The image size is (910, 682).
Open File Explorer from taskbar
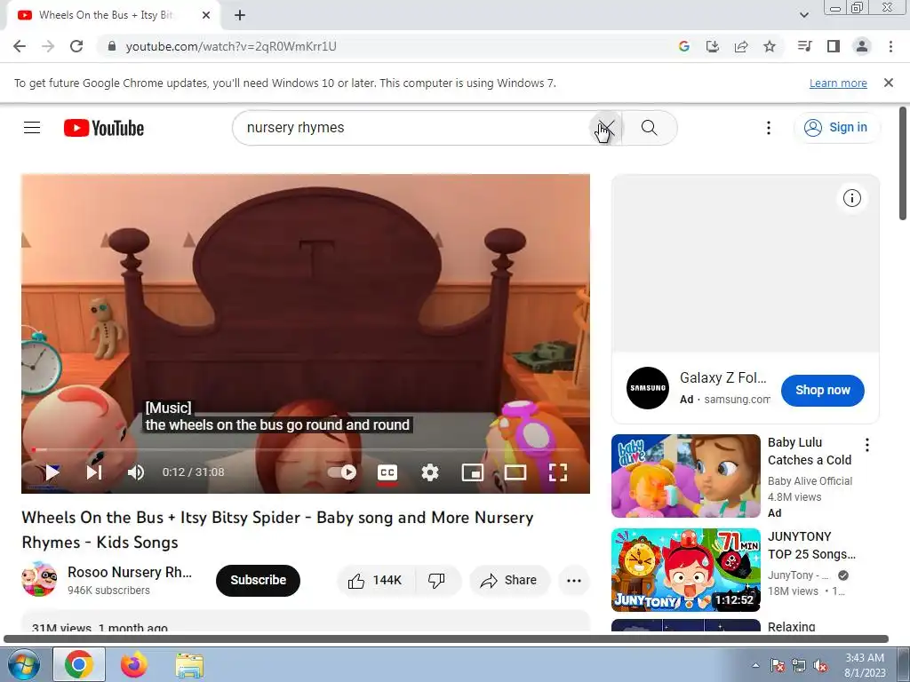[x=189, y=664]
